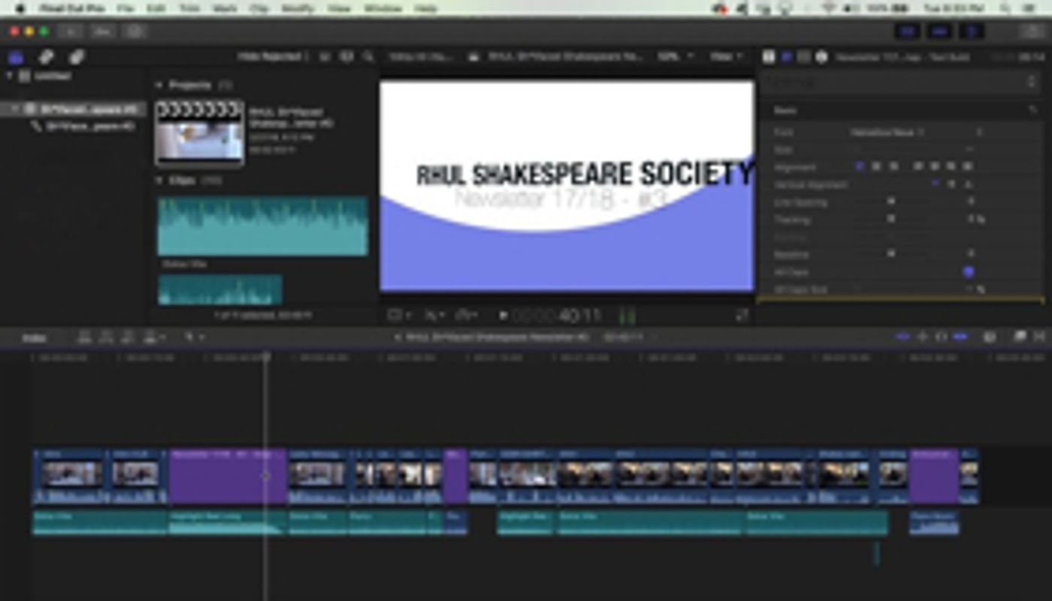The width and height of the screenshot is (1052, 601).
Task: Collapse the Projects section in the browser
Action: (x=159, y=84)
